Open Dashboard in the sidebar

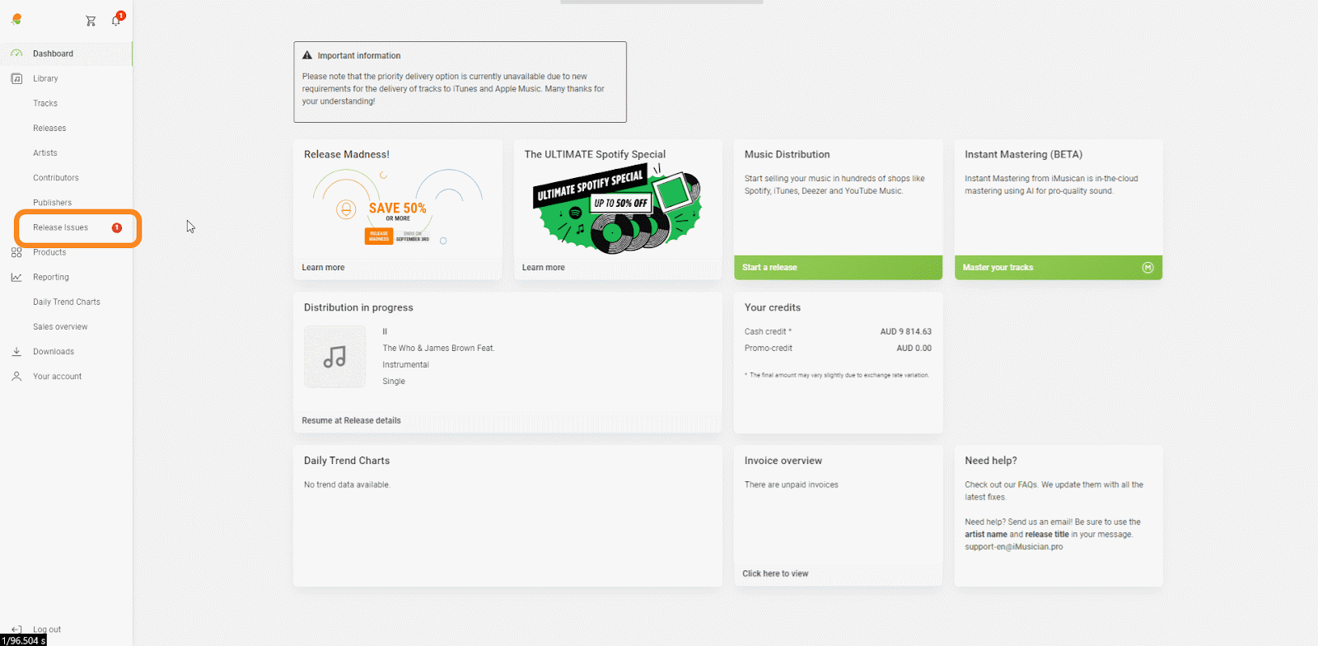(x=53, y=54)
